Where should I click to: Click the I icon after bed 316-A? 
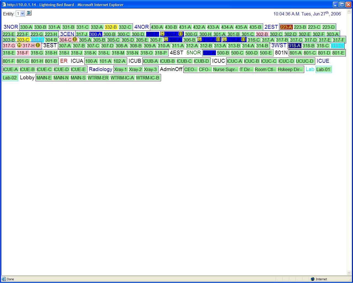coord(218,39)
